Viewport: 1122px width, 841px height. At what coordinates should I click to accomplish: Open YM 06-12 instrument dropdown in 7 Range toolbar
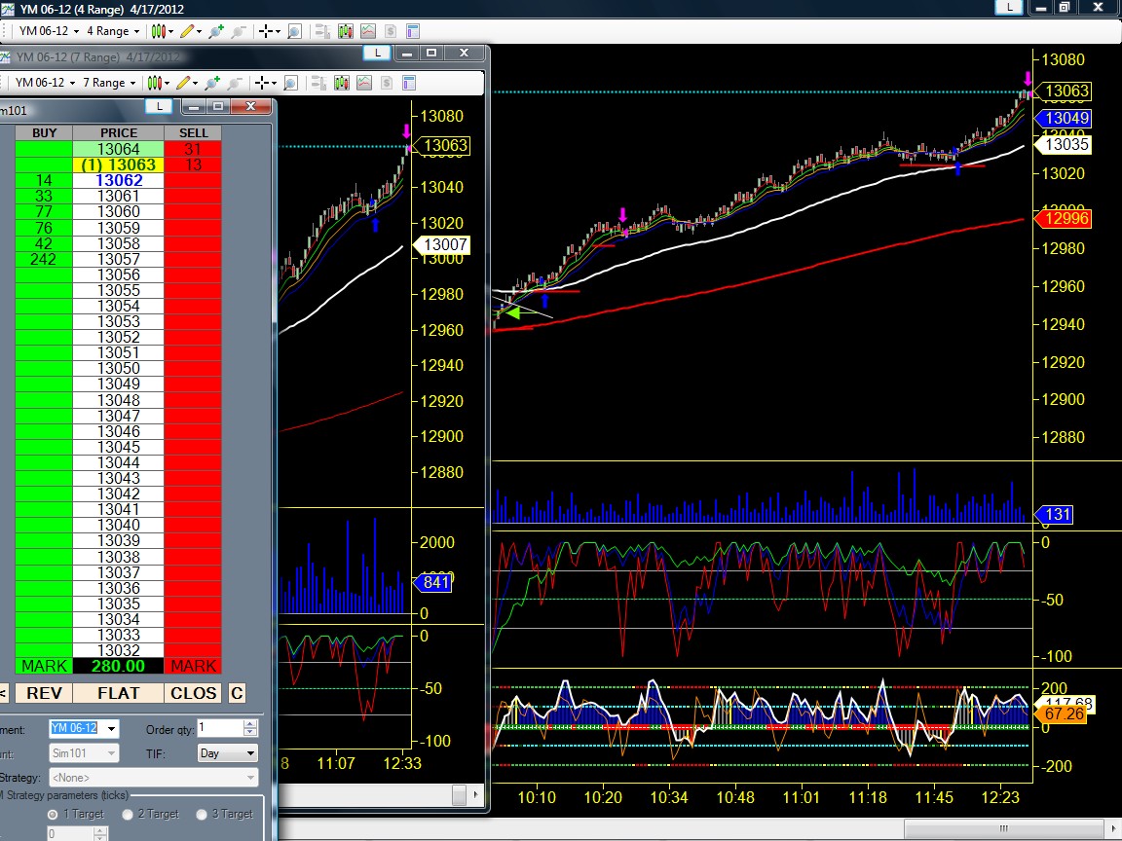click(x=45, y=83)
